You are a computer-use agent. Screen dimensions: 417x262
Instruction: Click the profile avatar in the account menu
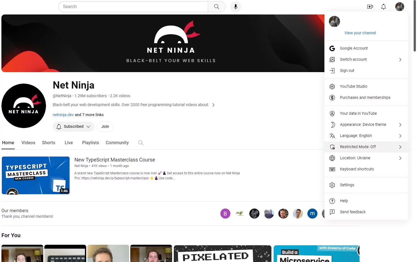(x=334, y=21)
